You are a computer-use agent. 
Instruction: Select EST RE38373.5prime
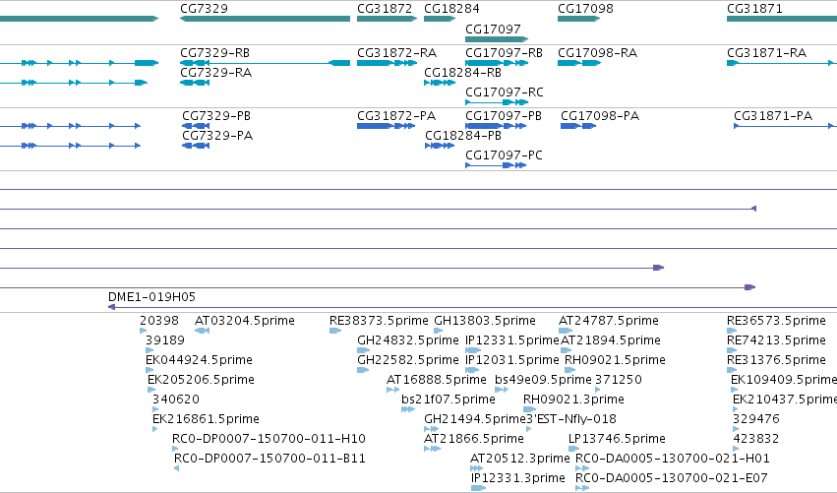pos(335,331)
